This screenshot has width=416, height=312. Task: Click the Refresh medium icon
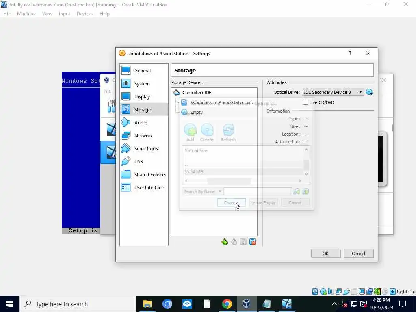point(228,133)
